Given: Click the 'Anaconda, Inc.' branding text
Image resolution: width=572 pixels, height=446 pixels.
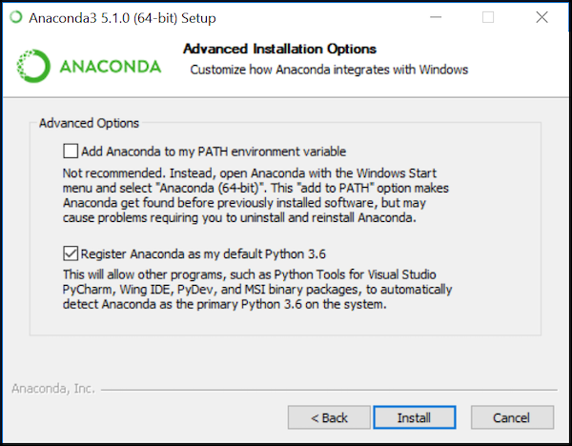Looking at the screenshot, I should coord(53,389).
